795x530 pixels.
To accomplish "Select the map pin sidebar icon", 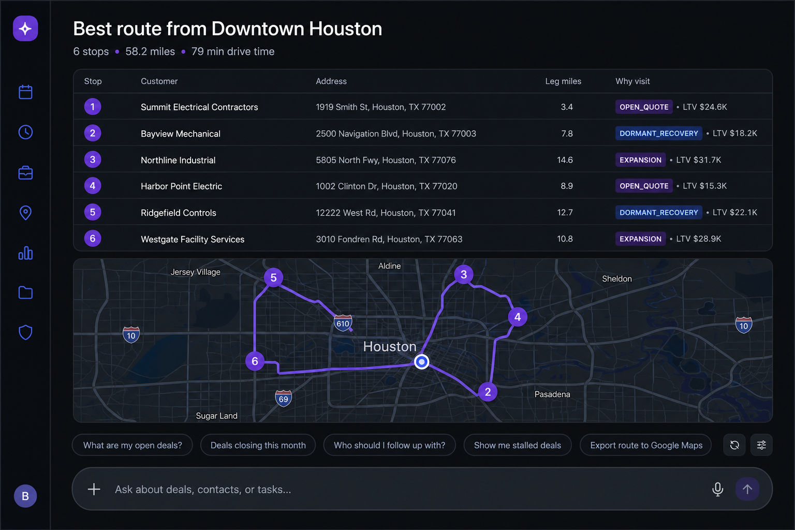I will click(25, 213).
